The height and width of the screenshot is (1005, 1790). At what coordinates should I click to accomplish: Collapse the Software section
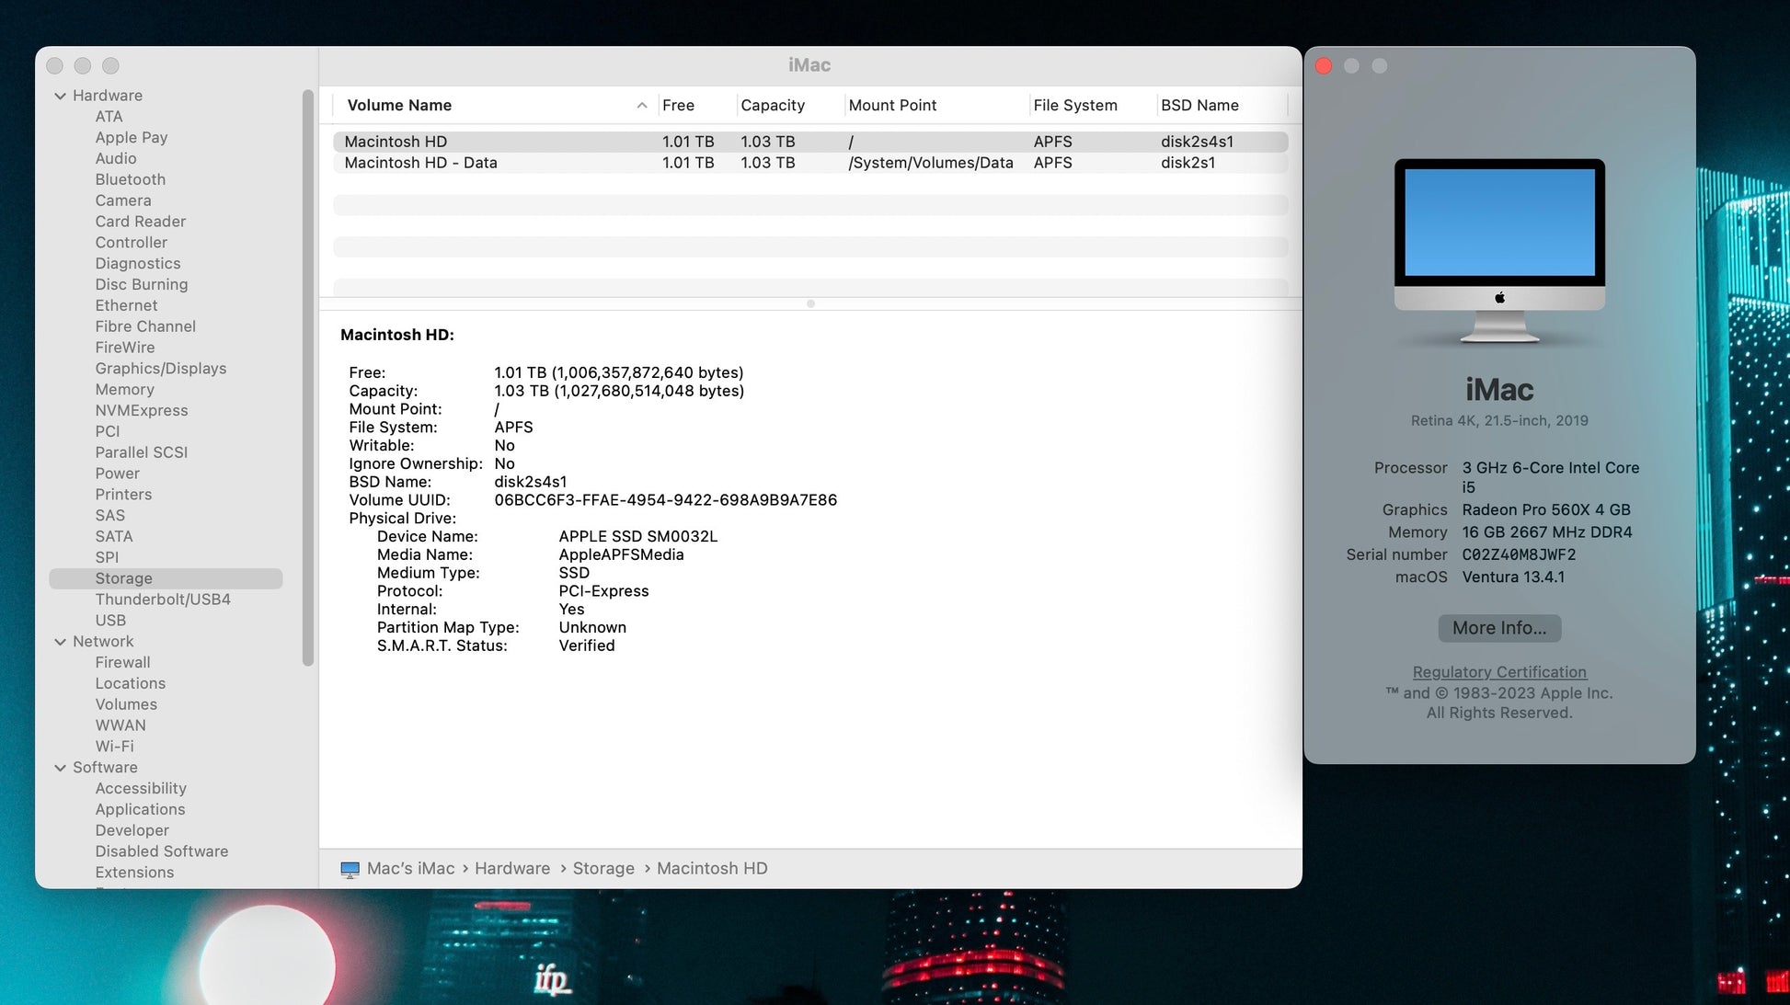[61, 768]
